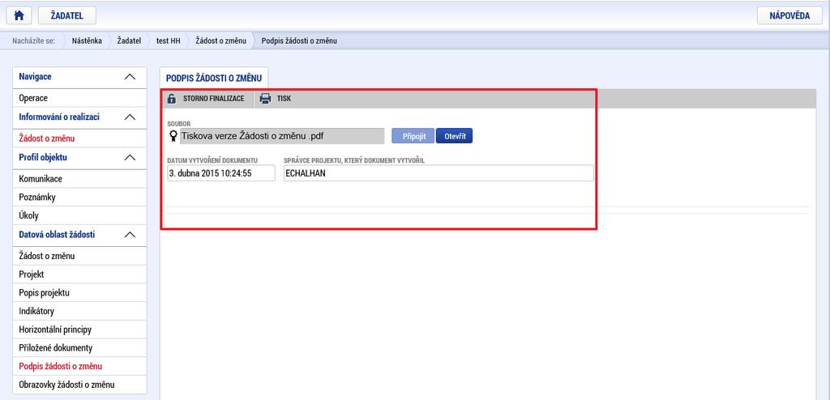The width and height of the screenshot is (830, 400).
Task: Click the printer Tisk icon
Action: (x=265, y=99)
